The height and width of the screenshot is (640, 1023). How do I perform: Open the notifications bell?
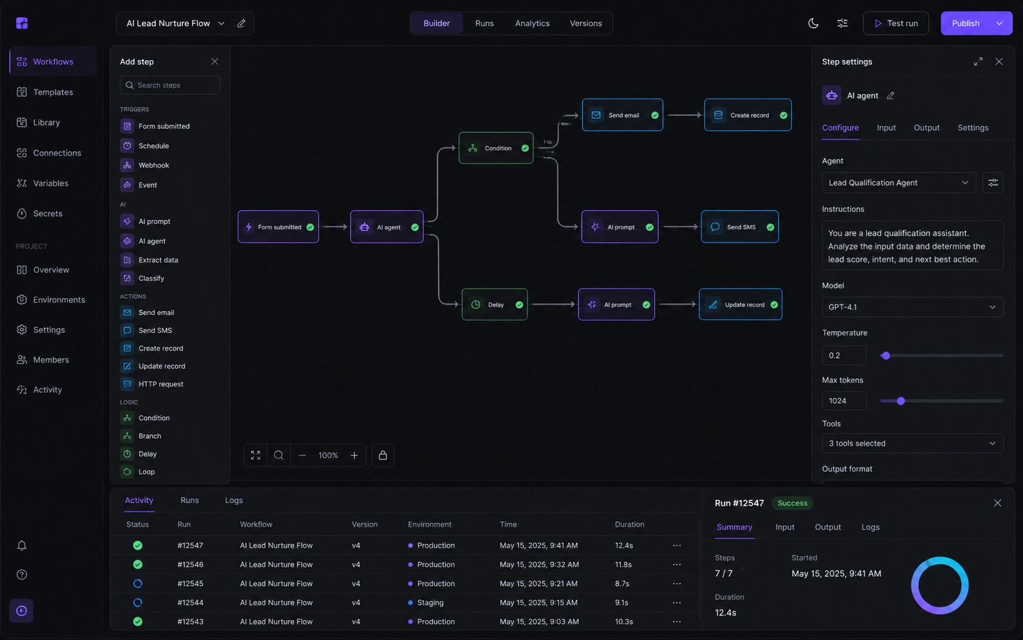[x=22, y=546]
